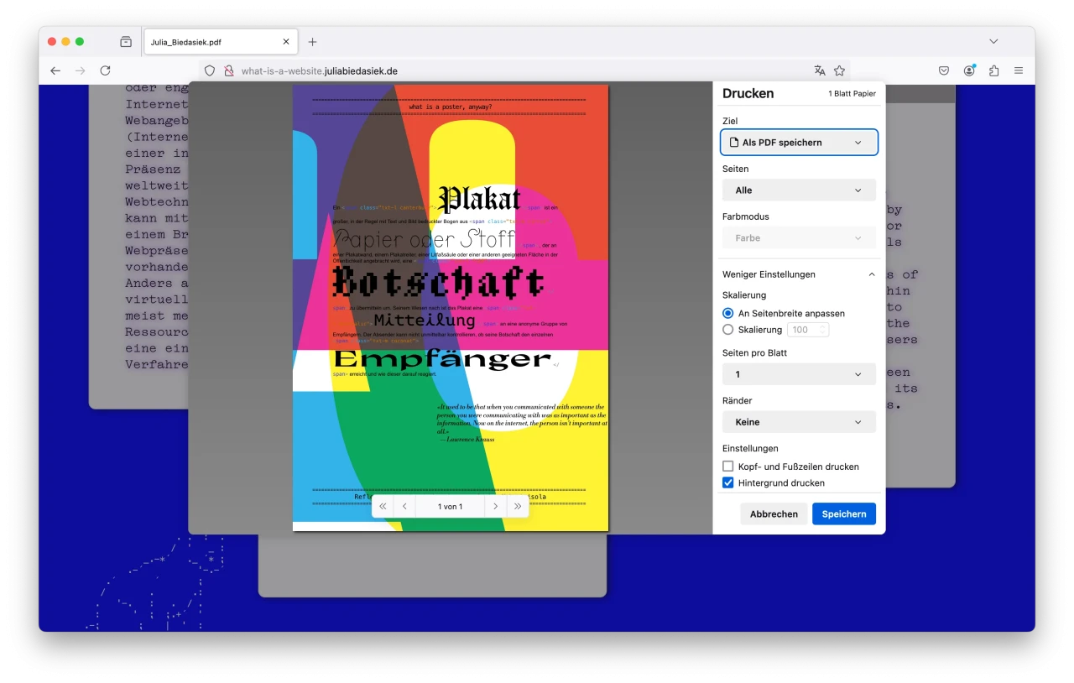Screen dimensions: 1074x683
Task: Open the 'Als PDF speichern' destination dropdown
Action: [x=799, y=143]
